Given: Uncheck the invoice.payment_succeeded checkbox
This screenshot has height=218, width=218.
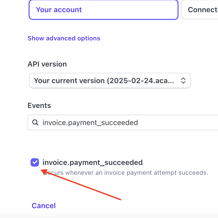Looking at the screenshot, I should (x=35, y=163).
